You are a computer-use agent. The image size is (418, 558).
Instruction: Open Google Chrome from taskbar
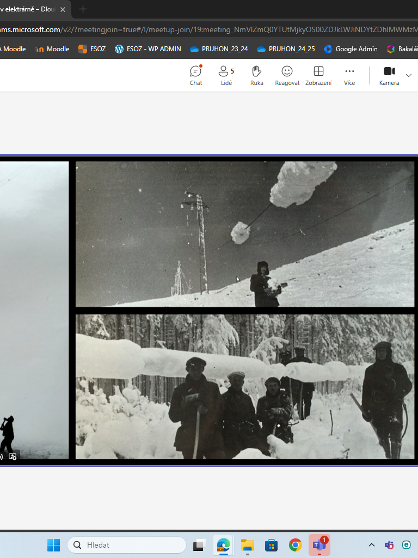295,545
